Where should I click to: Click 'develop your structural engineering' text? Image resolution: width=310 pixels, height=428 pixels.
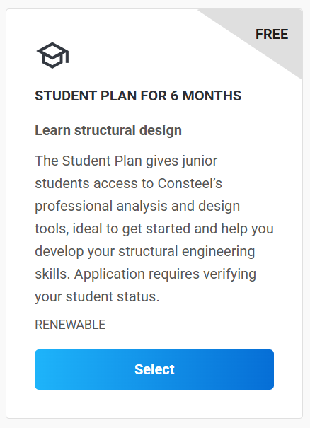(x=145, y=251)
